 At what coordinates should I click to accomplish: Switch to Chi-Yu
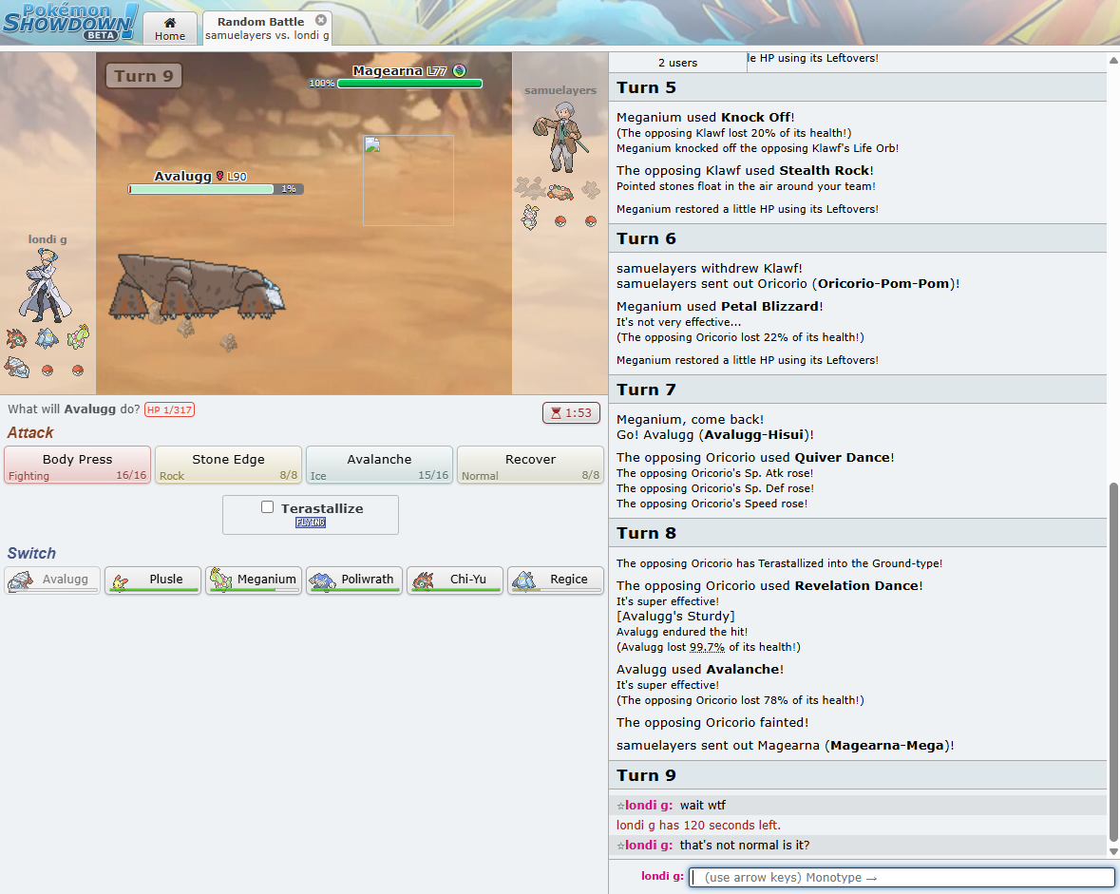pos(455,580)
